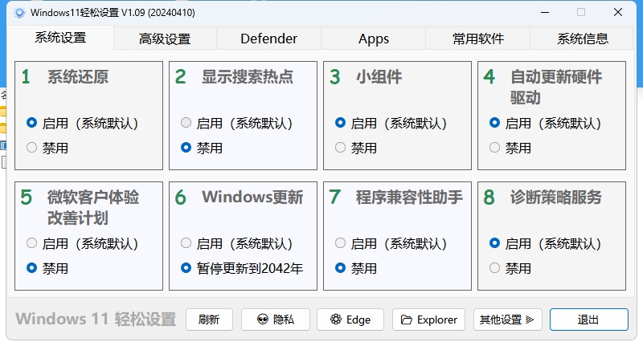Select 启用 under 显示搜索热点
The width and height of the screenshot is (643, 346).
[236, 123]
